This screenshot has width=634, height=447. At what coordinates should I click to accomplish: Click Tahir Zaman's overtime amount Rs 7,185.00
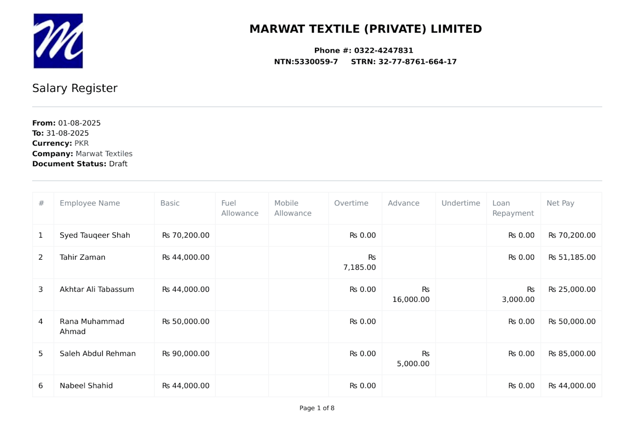point(360,263)
